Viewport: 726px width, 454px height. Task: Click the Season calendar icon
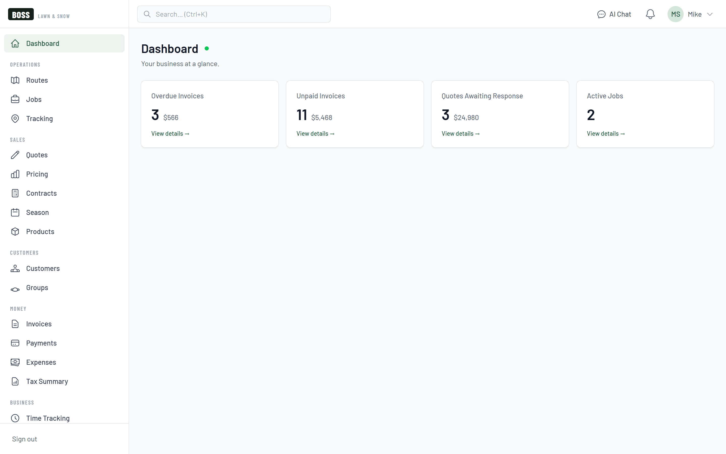[x=15, y=213]
